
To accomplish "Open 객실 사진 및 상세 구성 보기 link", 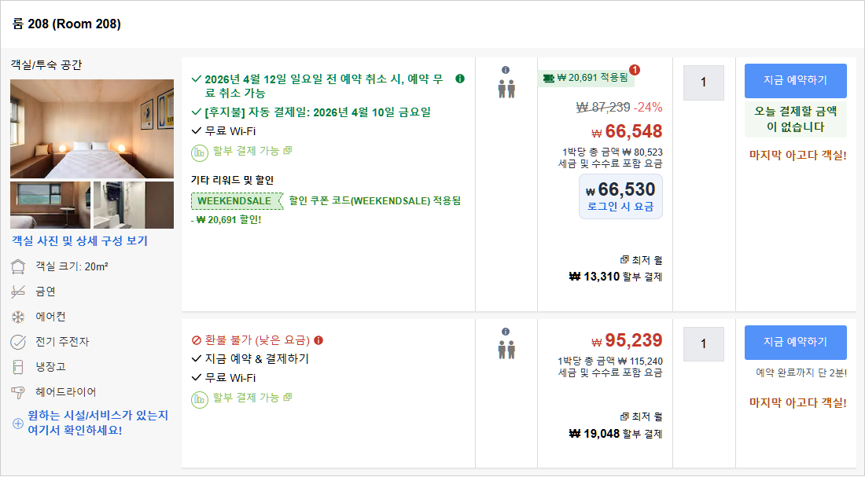I will tap(79, 240).
